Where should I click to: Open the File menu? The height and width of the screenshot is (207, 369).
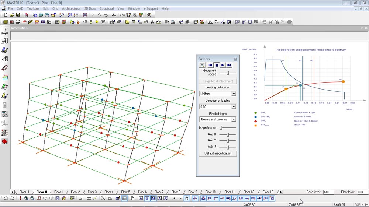pos(11,8)
